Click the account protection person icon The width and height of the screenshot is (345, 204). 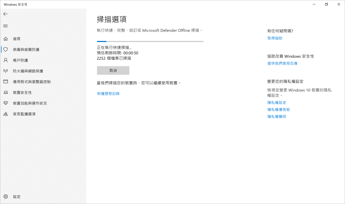point(5,60)
